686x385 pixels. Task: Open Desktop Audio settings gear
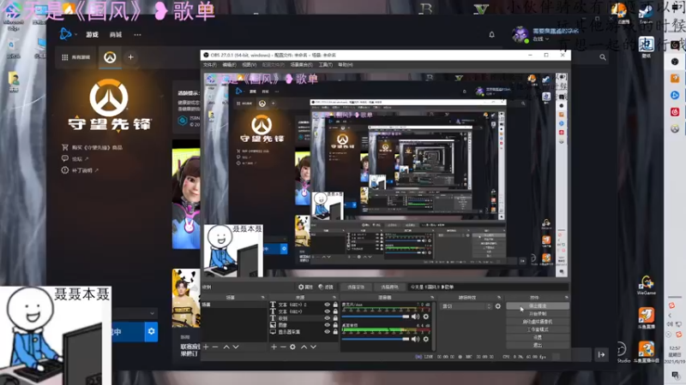425,339
